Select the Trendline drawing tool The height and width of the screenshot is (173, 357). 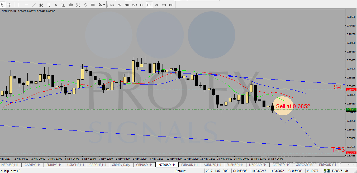point(34,5)
